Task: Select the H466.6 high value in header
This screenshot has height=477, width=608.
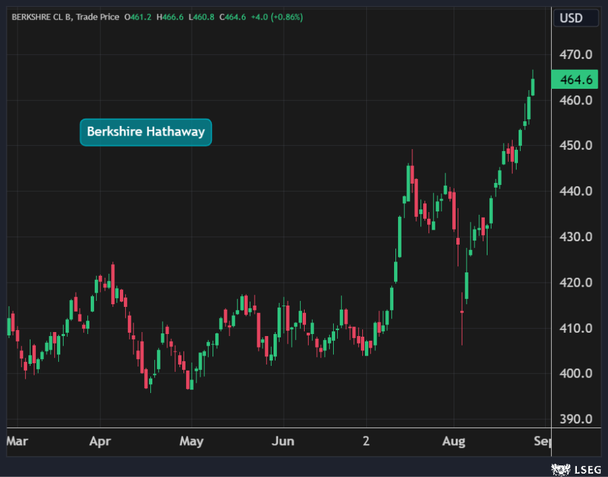Action: [x=169, y=17]
